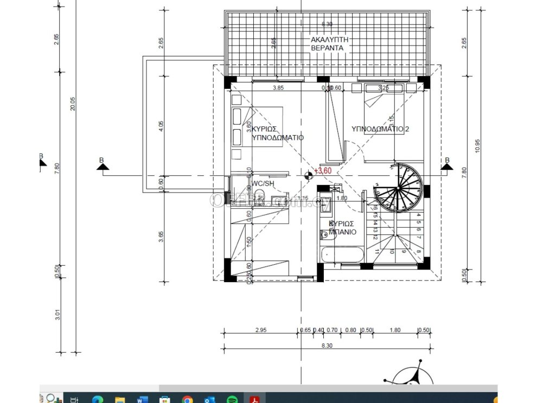The height and width of the screenshot is (403, 537).
Task: Open Outlook from the taskbar
Action: (209, 400)
